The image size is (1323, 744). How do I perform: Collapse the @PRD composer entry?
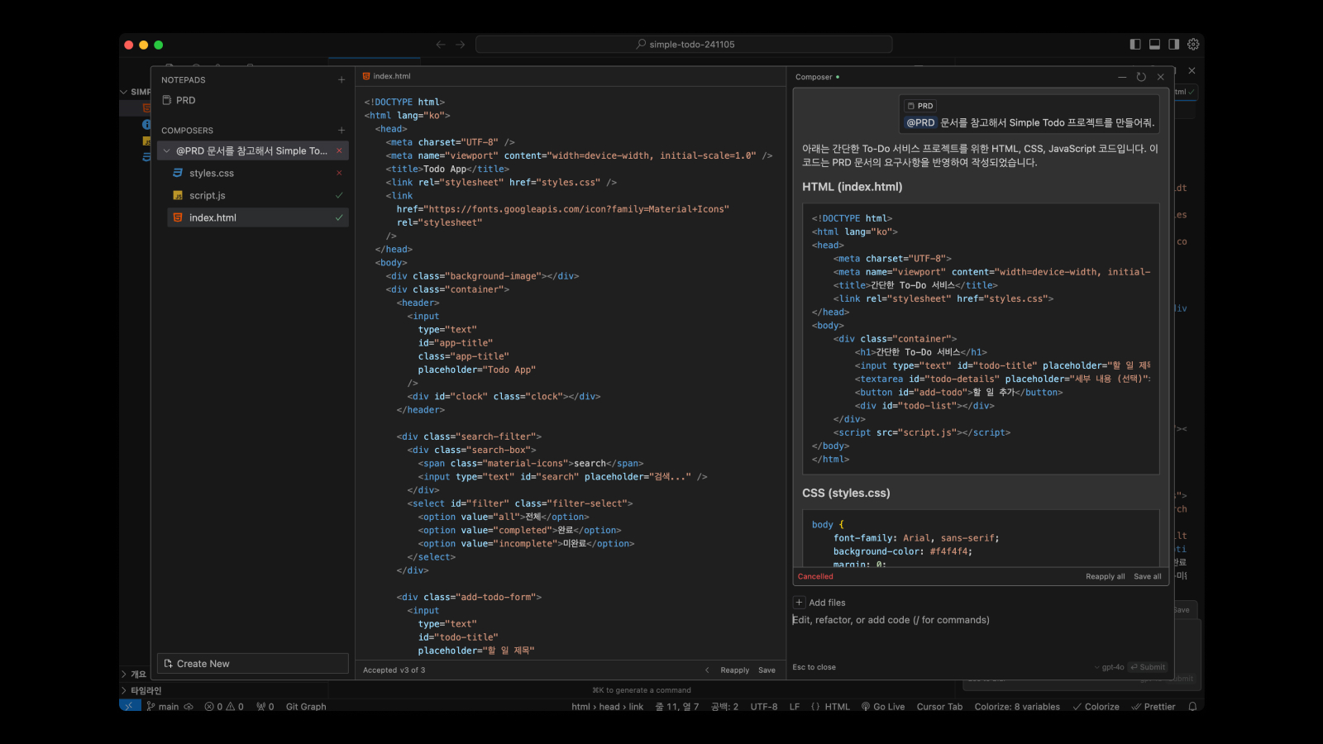tap(167, 151)
